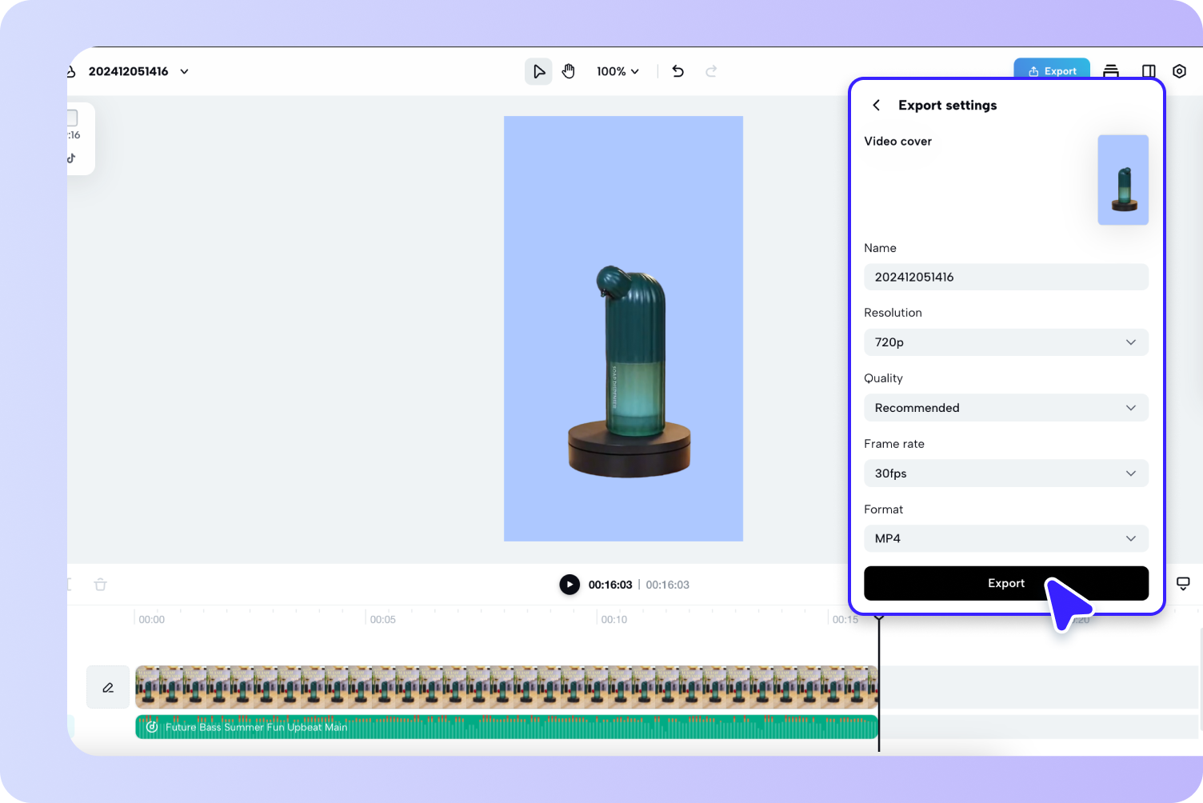Open the settings hexagon icon

coord(1179,71)
